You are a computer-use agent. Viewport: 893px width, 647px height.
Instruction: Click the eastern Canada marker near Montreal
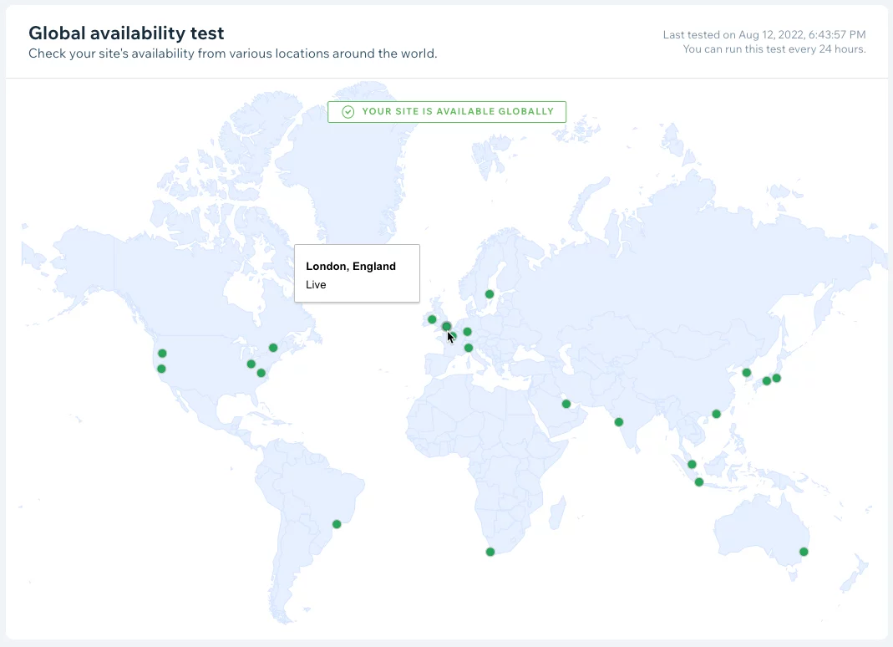[273, 348]
